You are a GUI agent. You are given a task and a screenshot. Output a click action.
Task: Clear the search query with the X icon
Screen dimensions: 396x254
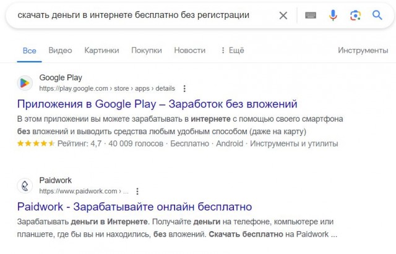(283, 15)
